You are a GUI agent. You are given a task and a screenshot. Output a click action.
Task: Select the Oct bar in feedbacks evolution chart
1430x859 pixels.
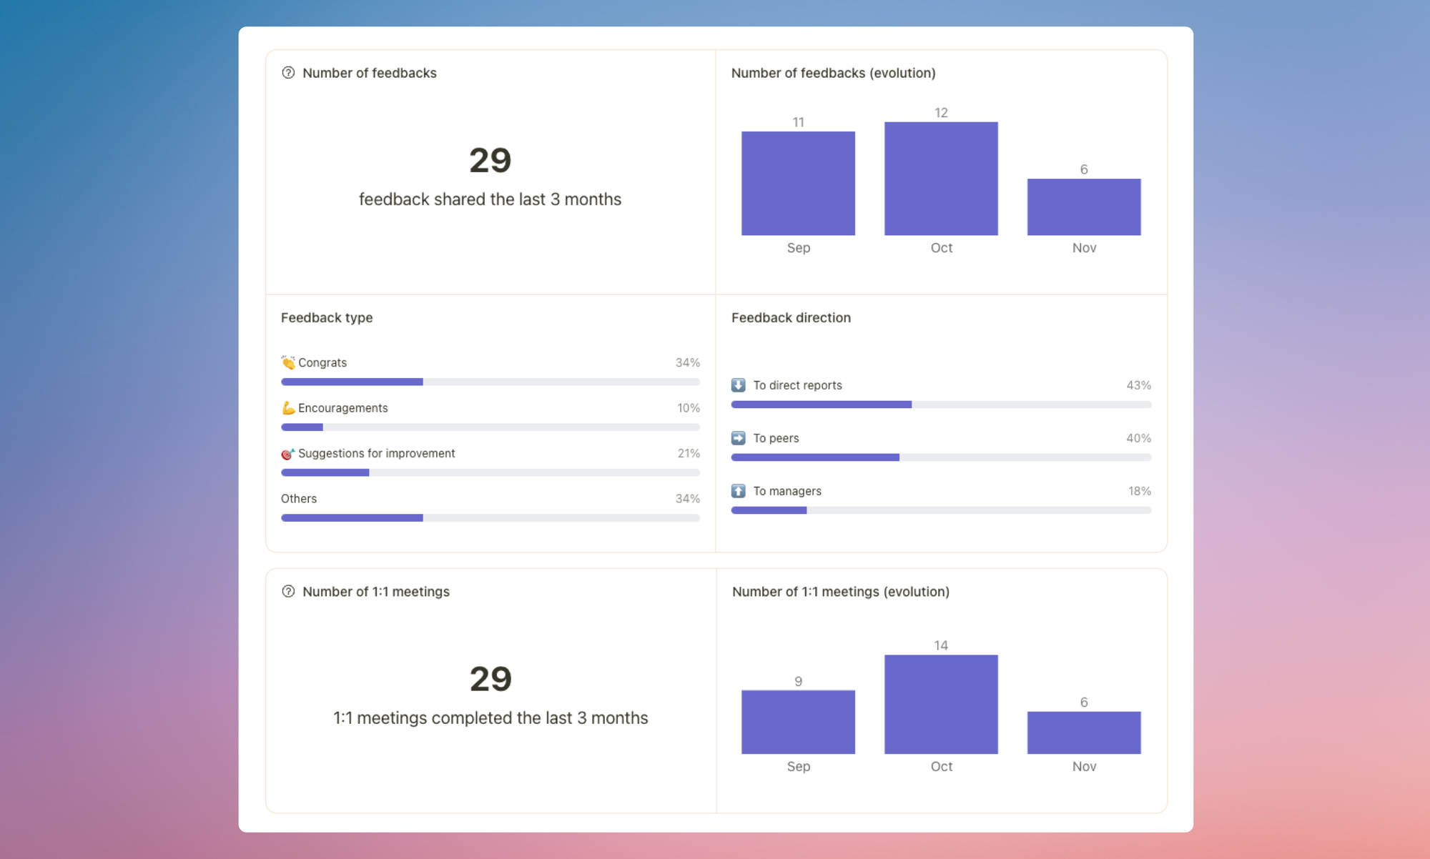click(x=941, y=178)
